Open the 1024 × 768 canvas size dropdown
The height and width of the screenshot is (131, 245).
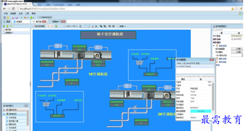70,26
